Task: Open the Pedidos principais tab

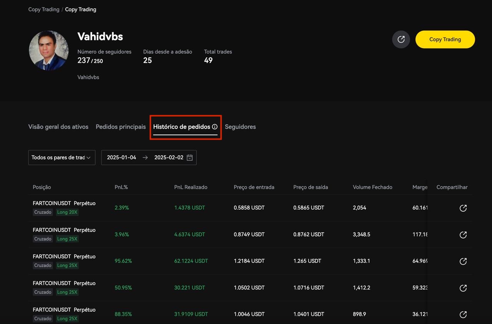Action: pos(121,127)
